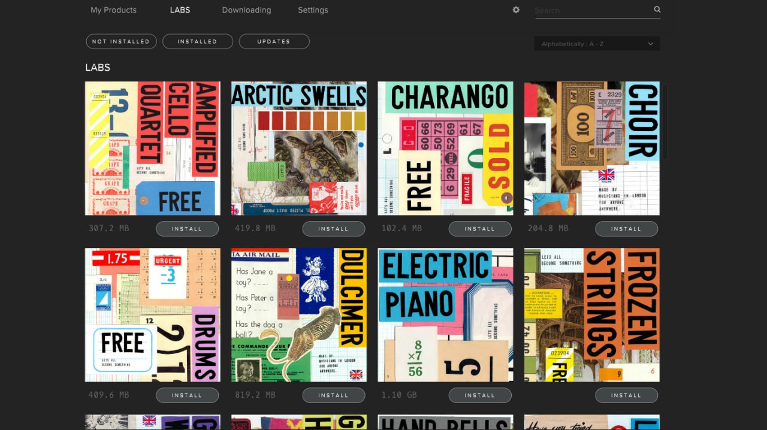The image size is (767, 430).
Task: Open Choir artwork
Action: tap(592, 149)
